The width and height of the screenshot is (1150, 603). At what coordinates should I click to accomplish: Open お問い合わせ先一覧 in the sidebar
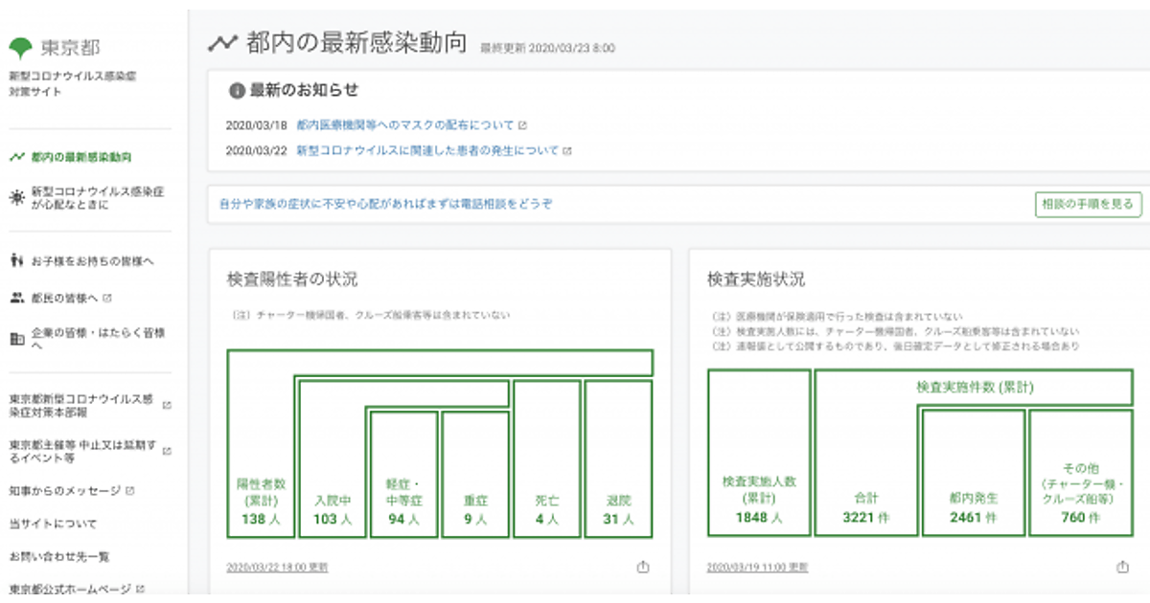(58, 556)
